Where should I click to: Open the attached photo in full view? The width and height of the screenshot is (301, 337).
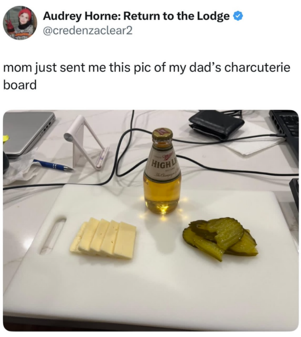coord(150,220)
